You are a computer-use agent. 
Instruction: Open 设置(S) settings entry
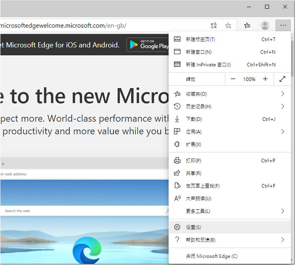[x=230, y=227]
